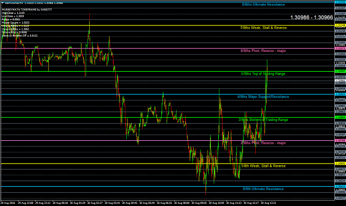The image size is (346, 206).
Task: Click the MURREYMATH TIMEFRAME by XARD777 title
Action: pos(27,10)
